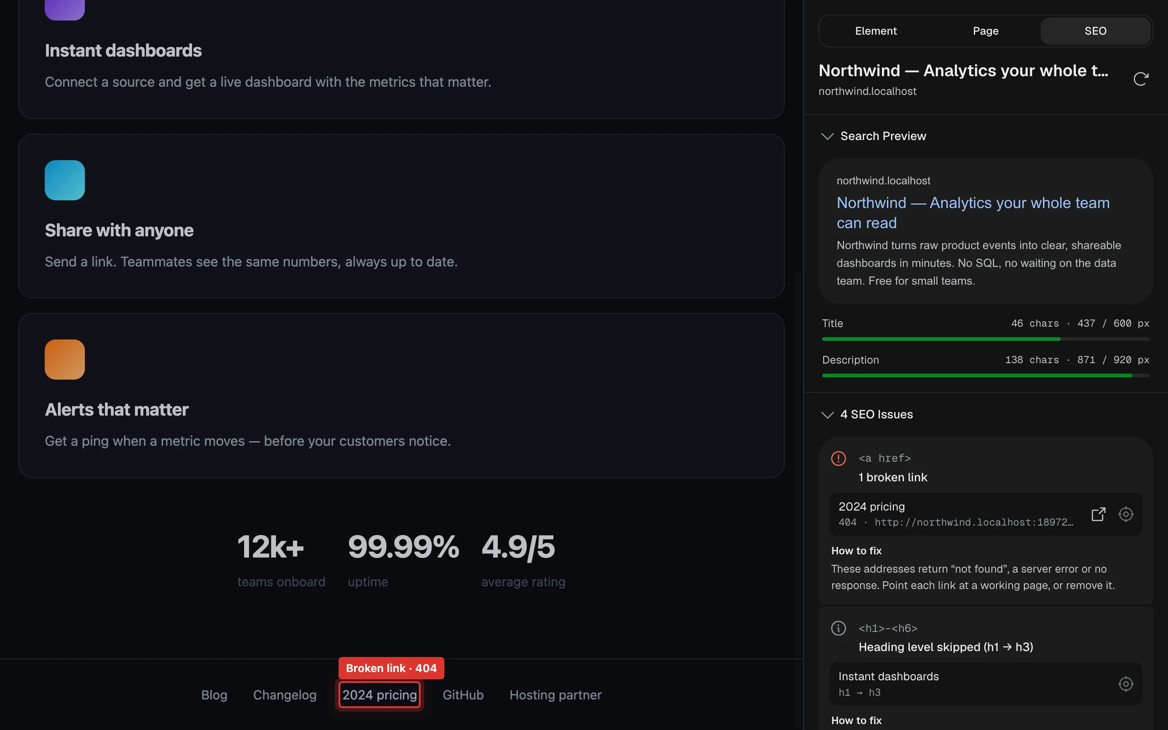Switch to the Element tab
This screenshot has width=1168, height=730.
click(x=876, y=31)
